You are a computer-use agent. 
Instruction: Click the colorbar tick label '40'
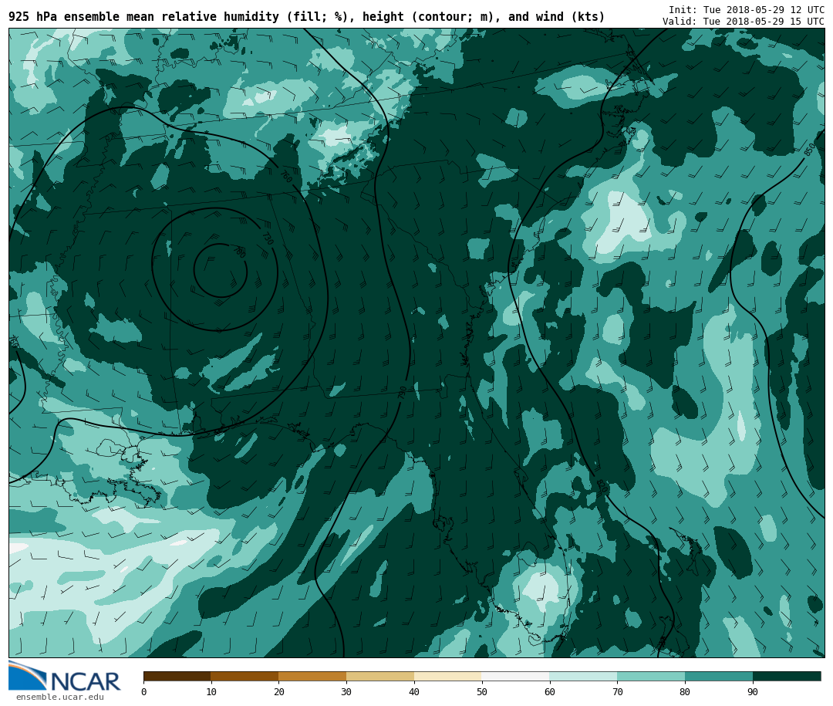pos(414,691)
